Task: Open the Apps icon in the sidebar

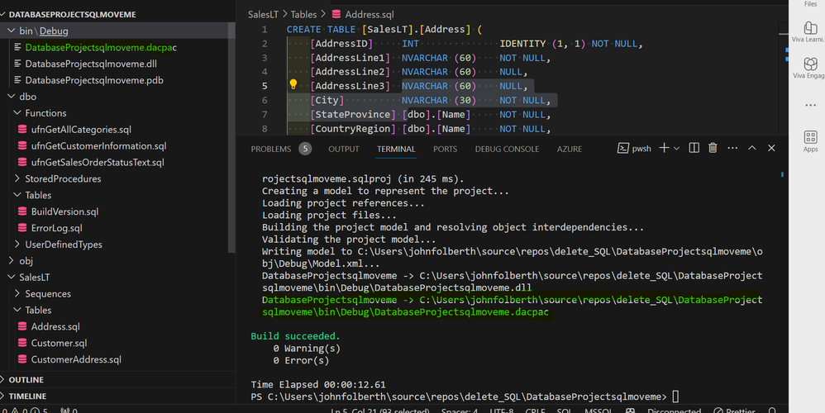Action: pos(810,138)
